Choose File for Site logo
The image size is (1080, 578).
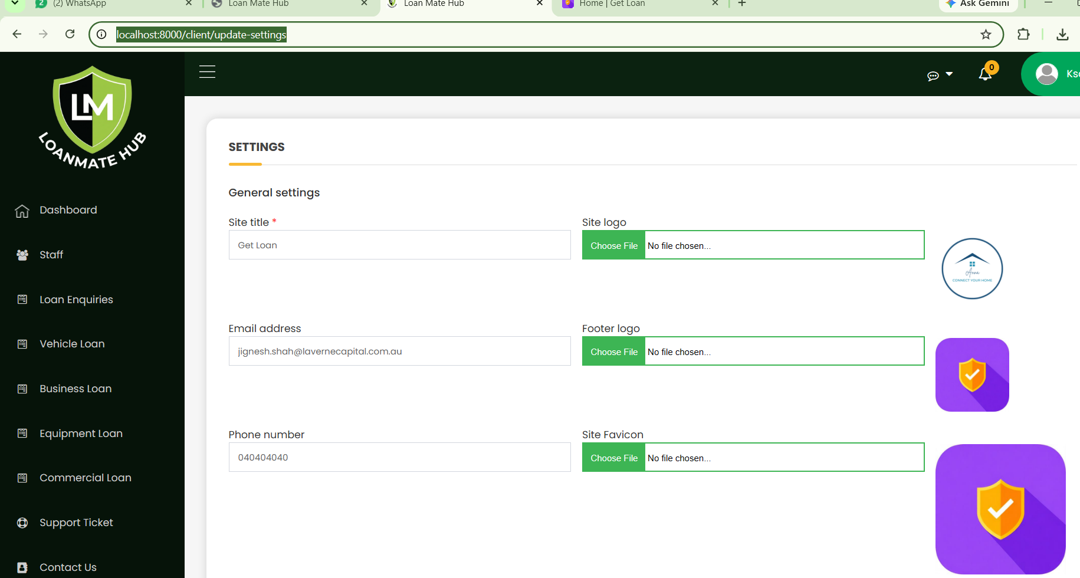click(614, 245)
